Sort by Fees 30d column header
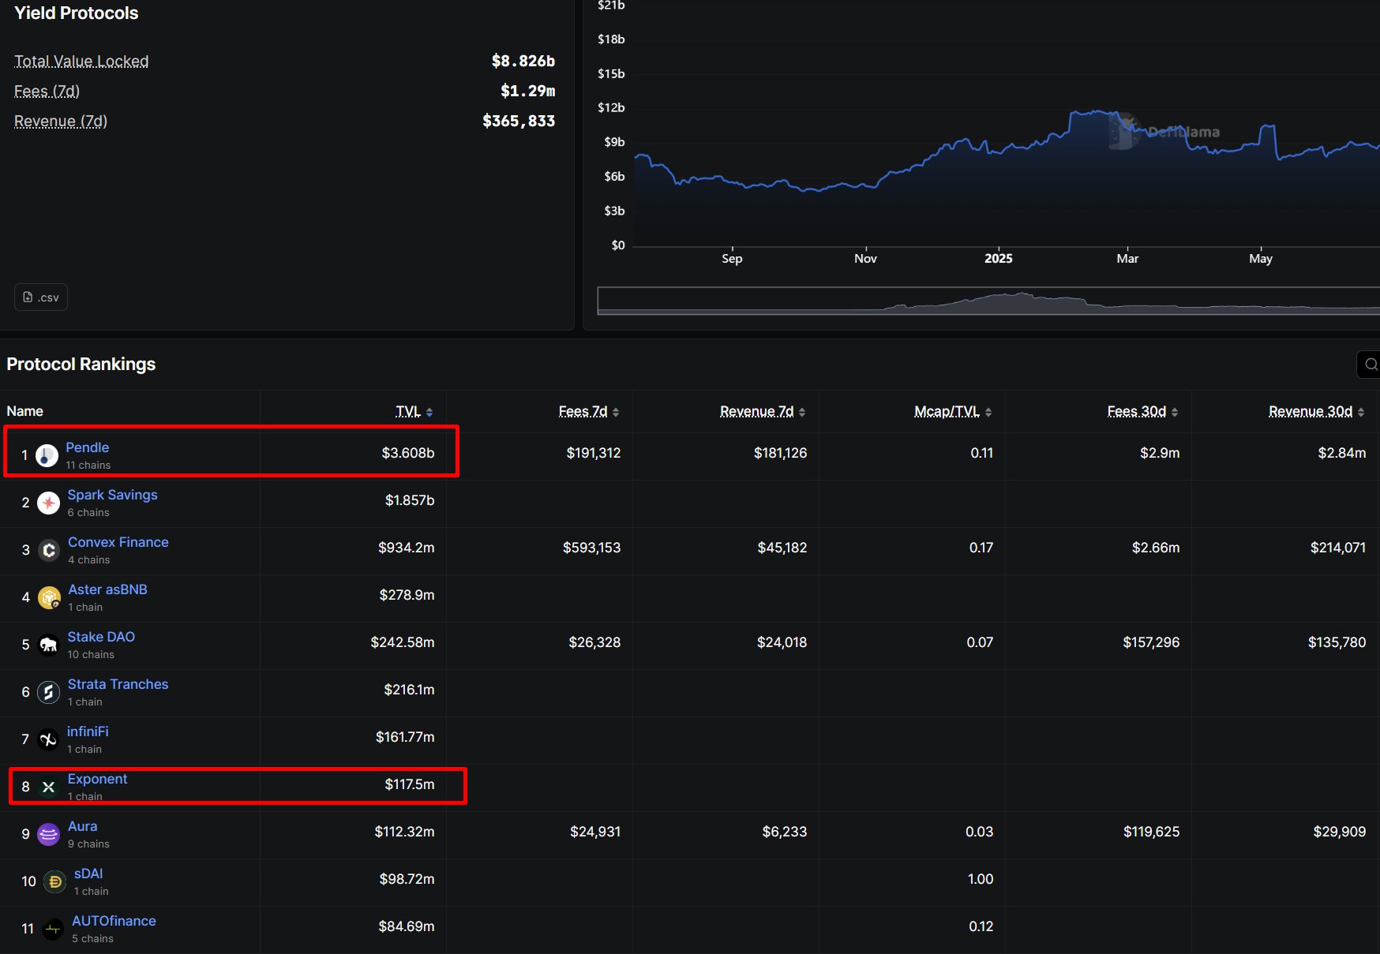 [x=1142, y=411]
